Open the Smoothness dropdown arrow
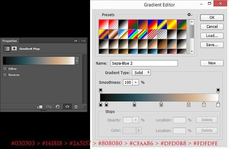The width and height of the screenshot is (229, 149). [136, 82]
